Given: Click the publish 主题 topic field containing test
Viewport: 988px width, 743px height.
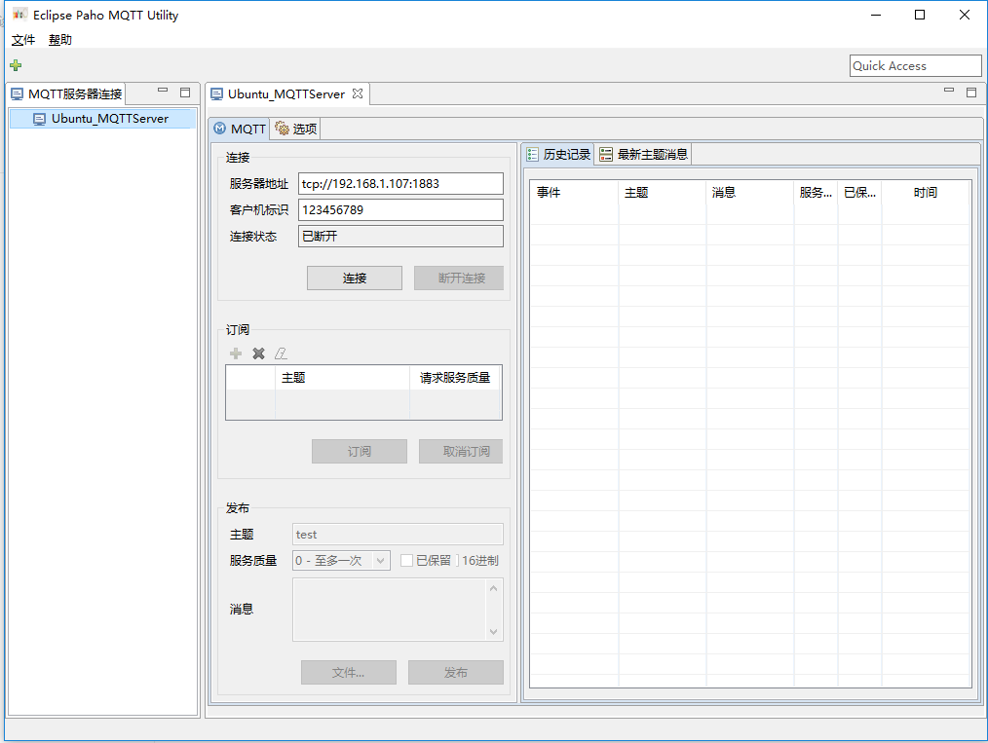Looking at the screenshot, I should (x=398, y=535).
